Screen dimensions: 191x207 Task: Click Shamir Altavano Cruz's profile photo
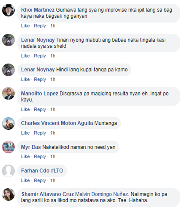click(8, 194)
